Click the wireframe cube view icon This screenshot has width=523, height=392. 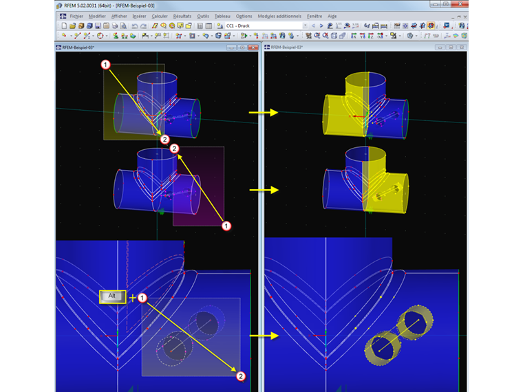(x=334, y=36)
